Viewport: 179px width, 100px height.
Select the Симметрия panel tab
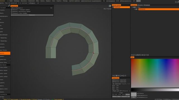(x=116, y=78)
